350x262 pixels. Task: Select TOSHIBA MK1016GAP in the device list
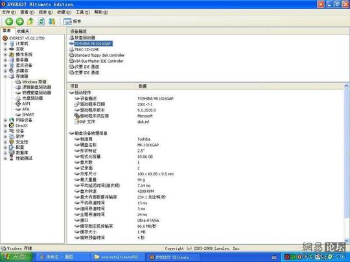(93, 43)
